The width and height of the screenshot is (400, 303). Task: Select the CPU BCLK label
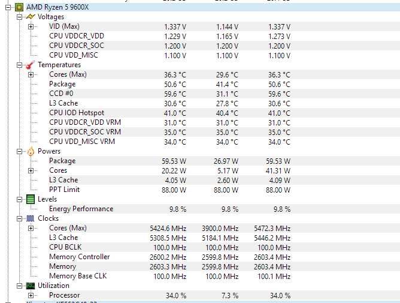point(65,247)
